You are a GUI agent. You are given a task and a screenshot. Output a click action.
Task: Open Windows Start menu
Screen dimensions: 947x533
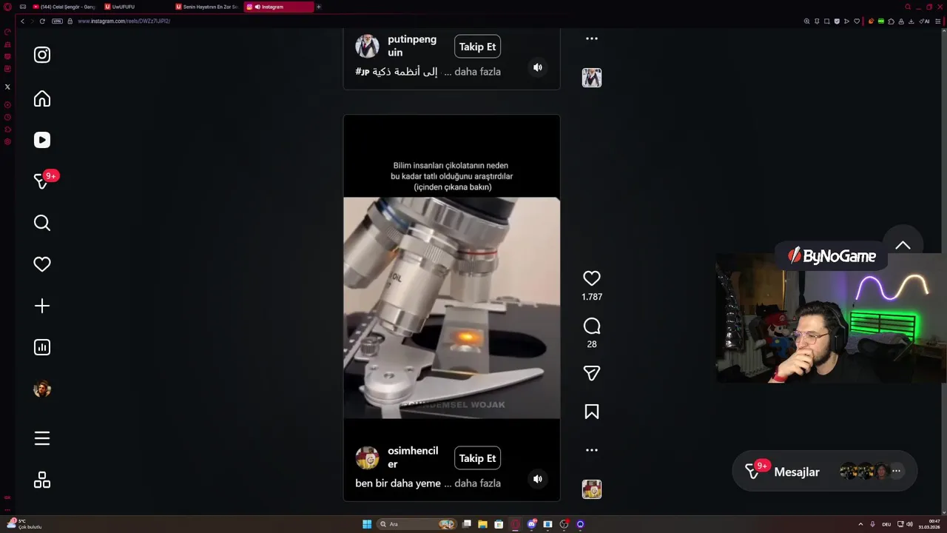367,524
